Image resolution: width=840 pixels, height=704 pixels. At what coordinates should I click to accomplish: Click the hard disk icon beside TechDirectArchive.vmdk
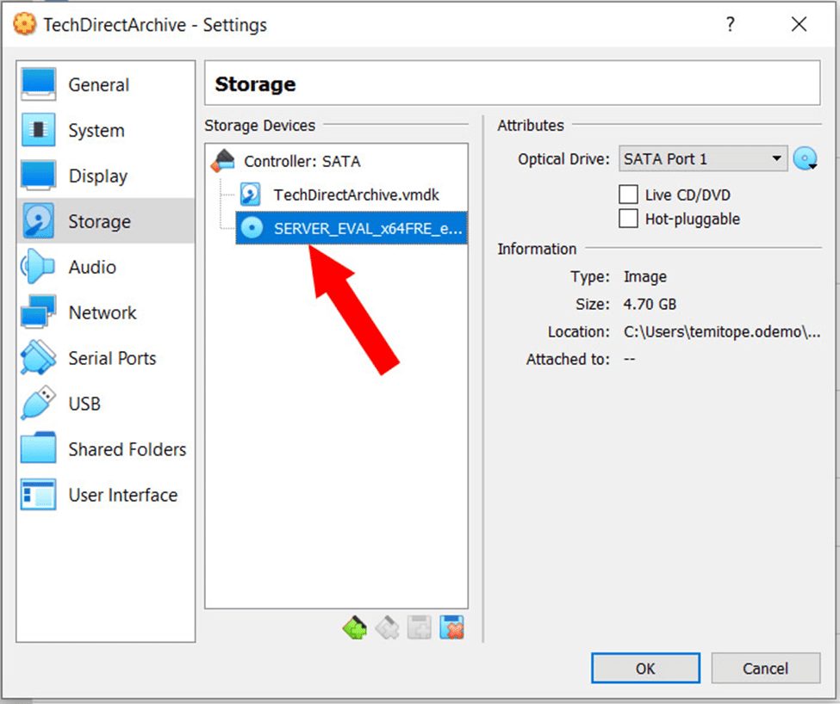click(250, 195)
